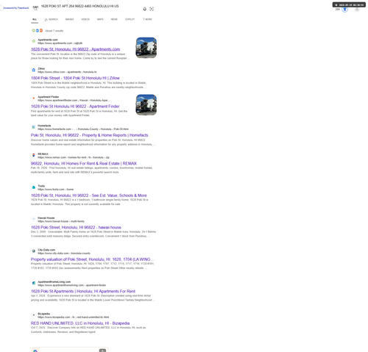Open the COPILOT tab

(x=130, y=19)
